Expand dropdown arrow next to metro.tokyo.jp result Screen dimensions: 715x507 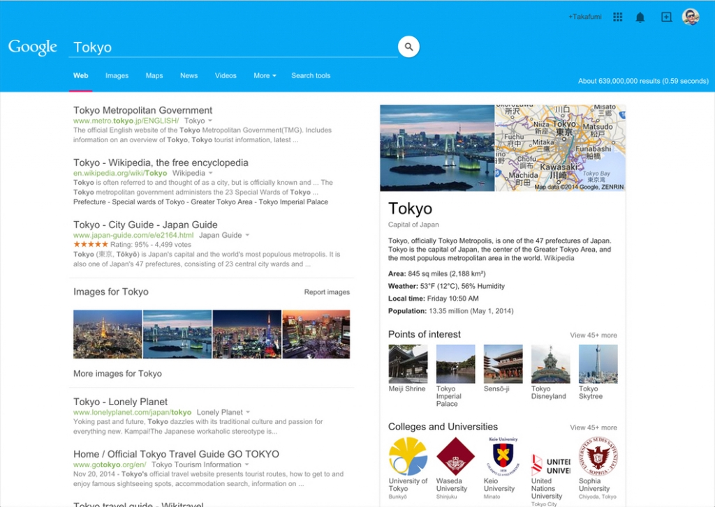[x=210, y=121]
